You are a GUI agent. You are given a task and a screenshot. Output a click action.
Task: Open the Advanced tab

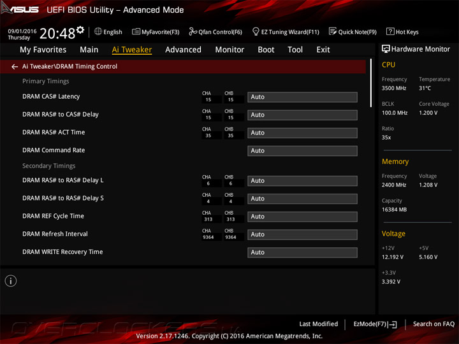point(183,50)
